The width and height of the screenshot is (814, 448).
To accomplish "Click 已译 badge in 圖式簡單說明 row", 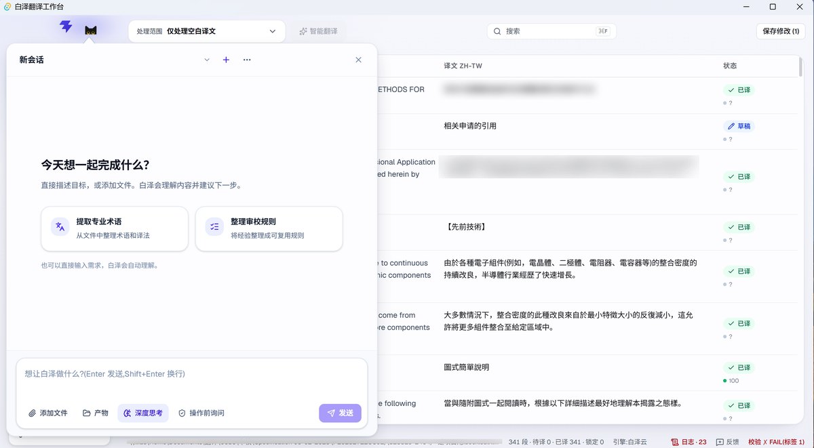I will point(739,368).
